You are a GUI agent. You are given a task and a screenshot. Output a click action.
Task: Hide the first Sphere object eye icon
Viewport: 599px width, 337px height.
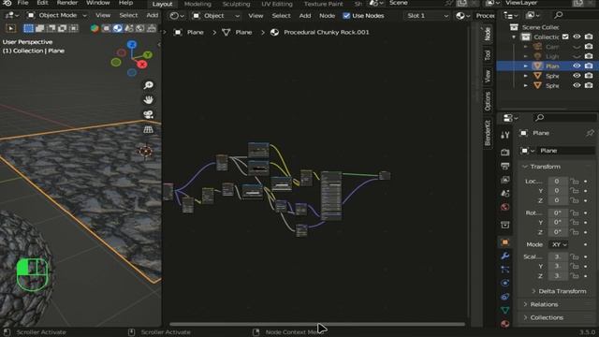point(577,76)
